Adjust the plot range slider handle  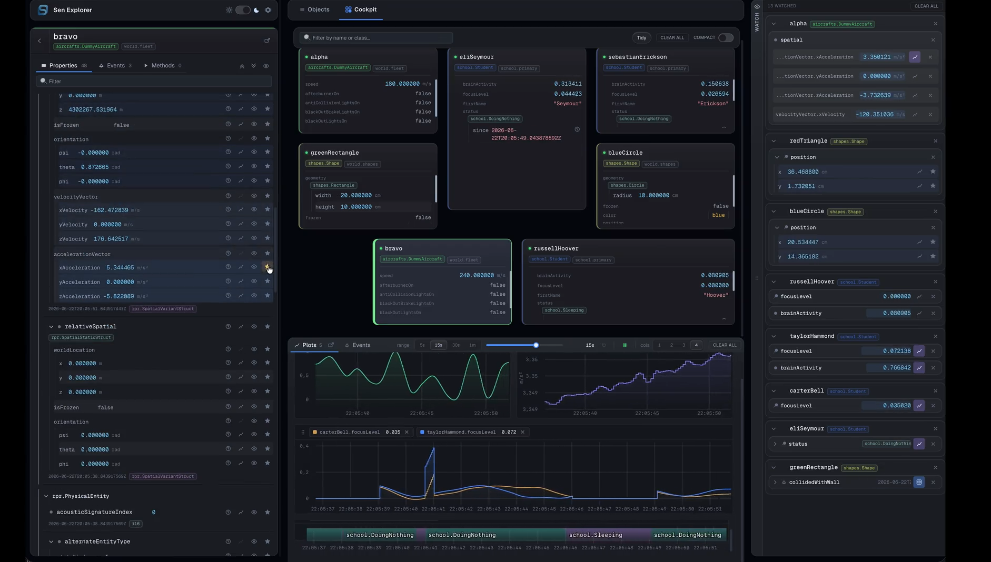(x=536, y=345)
